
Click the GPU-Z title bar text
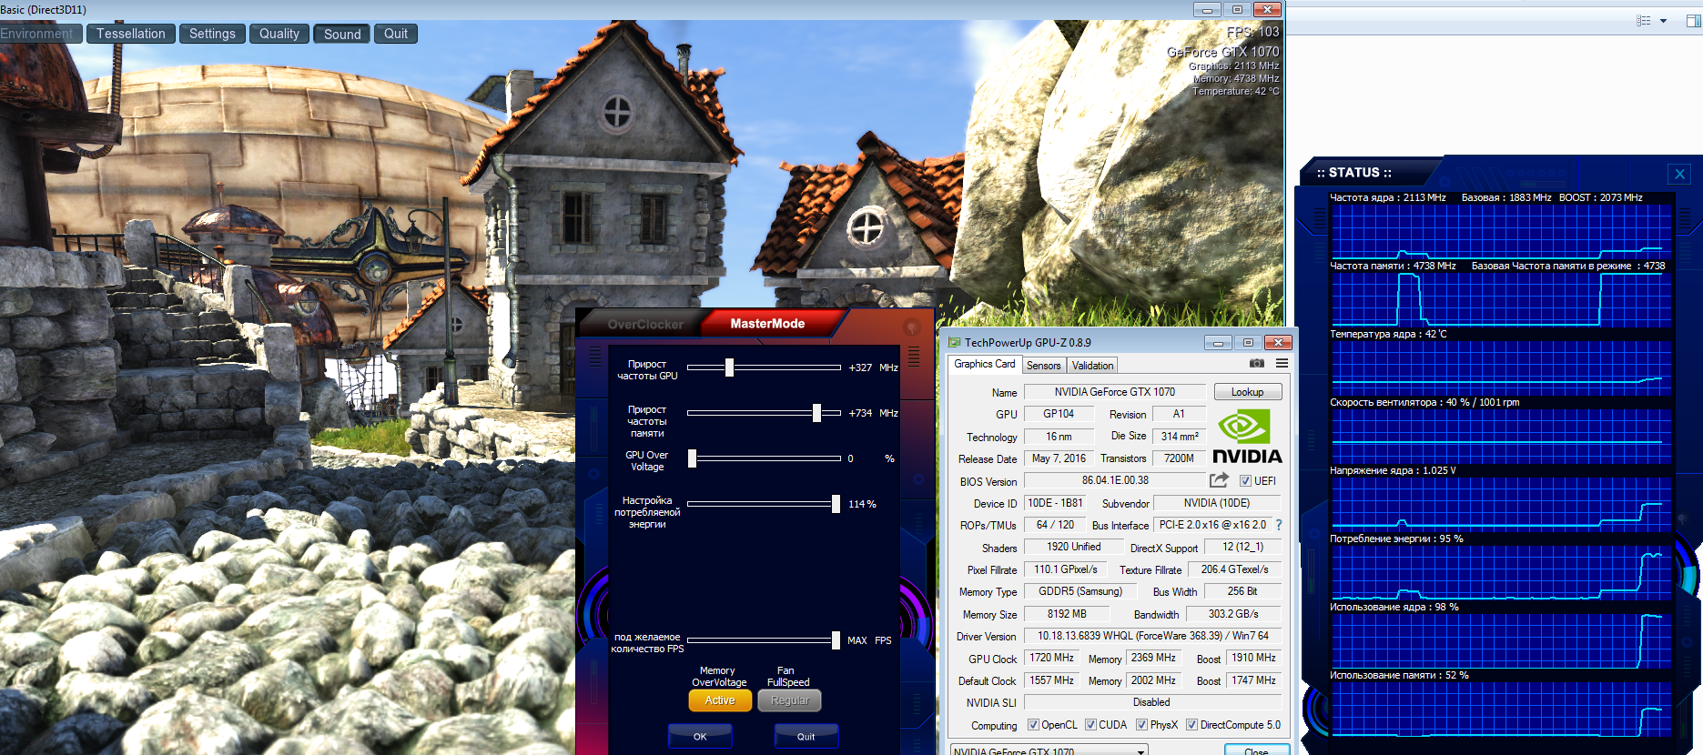click(1028, 343)
